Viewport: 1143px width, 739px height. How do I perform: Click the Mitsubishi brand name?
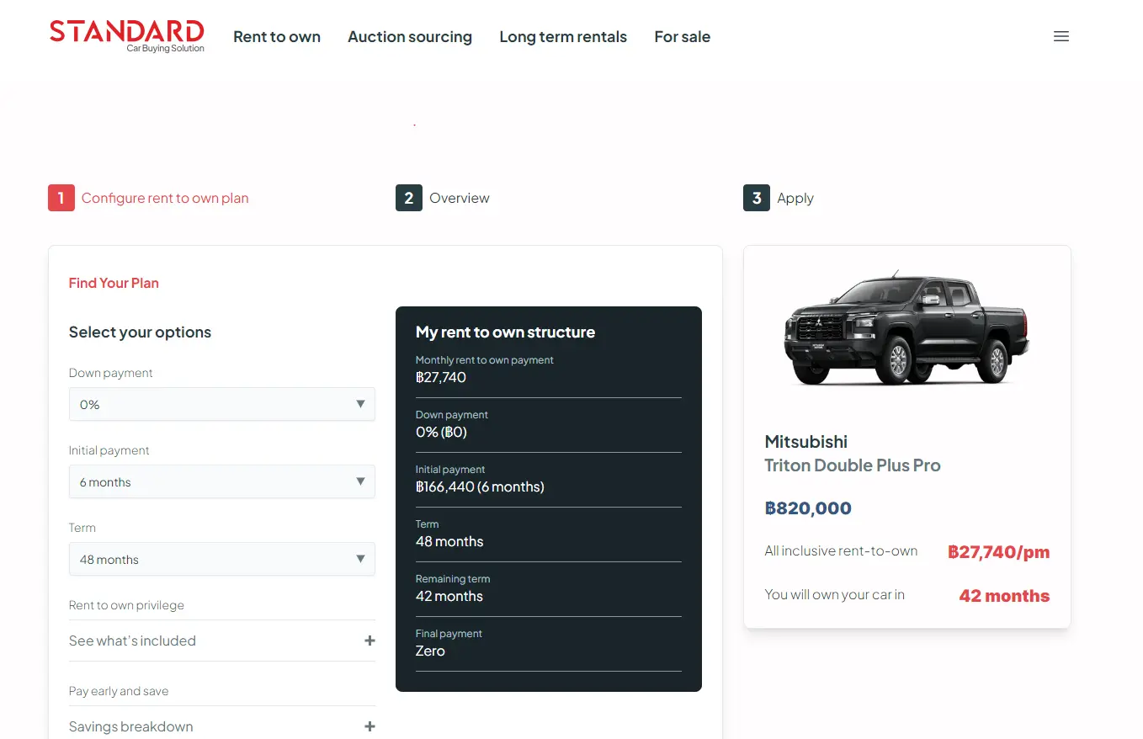[x=806, y=442]
